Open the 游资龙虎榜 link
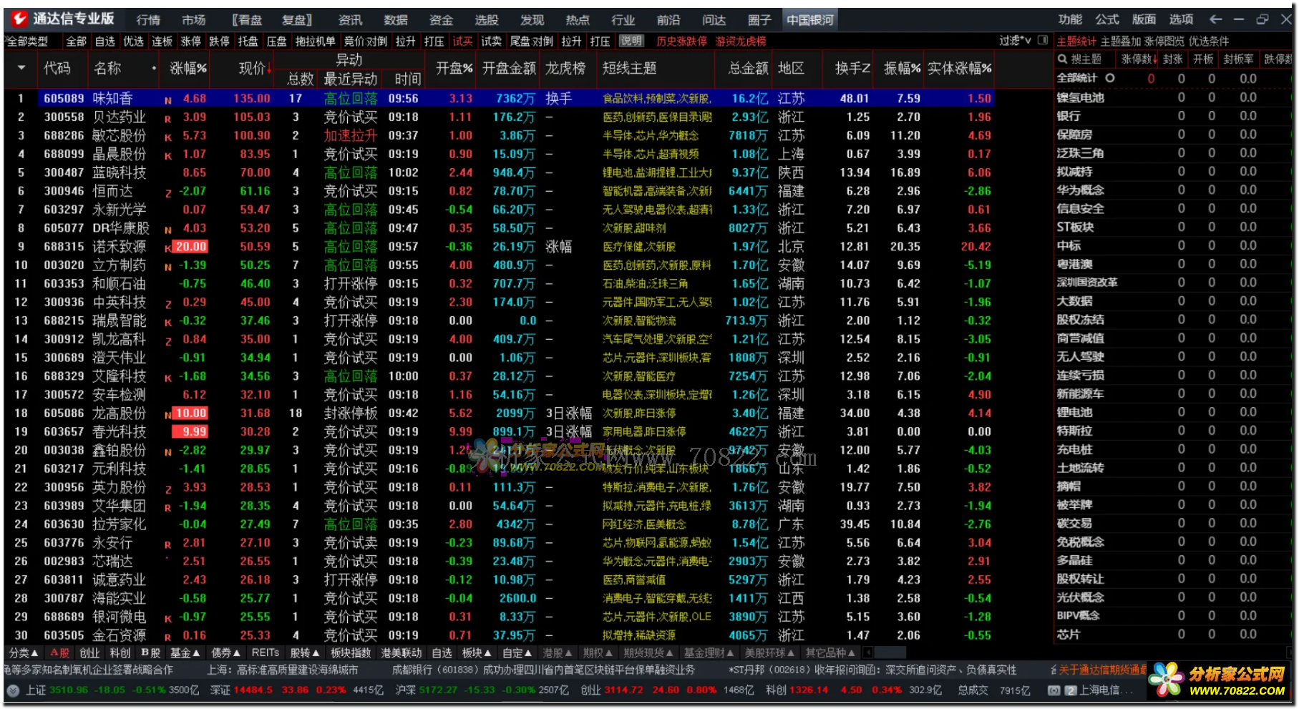Viewport: 1299px width, 709px height. tap(741, 41)
